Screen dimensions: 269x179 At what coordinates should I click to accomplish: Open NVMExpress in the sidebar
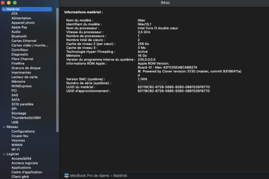point(21,86)
